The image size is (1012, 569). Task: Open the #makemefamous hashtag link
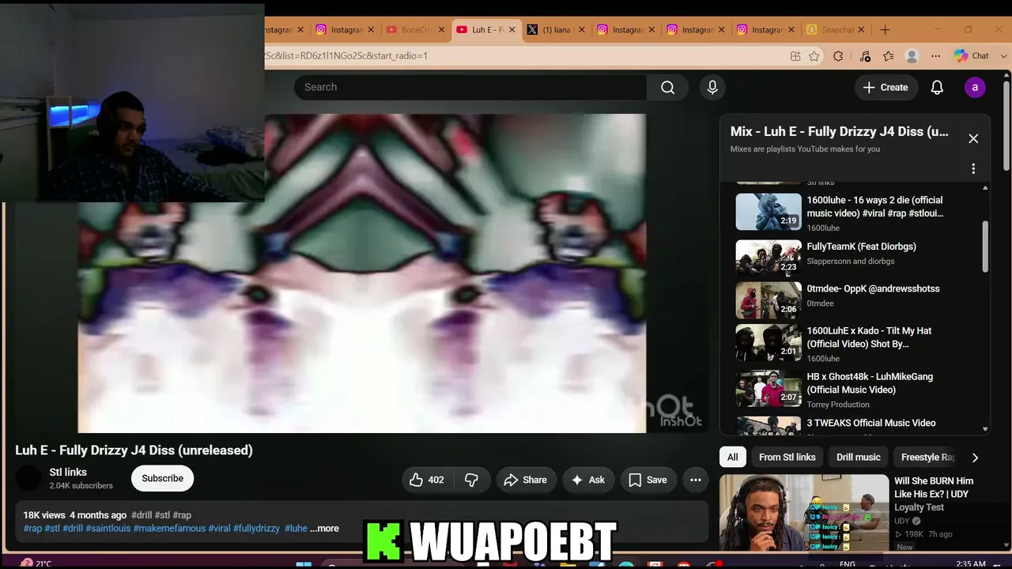(x=169, y=529)
